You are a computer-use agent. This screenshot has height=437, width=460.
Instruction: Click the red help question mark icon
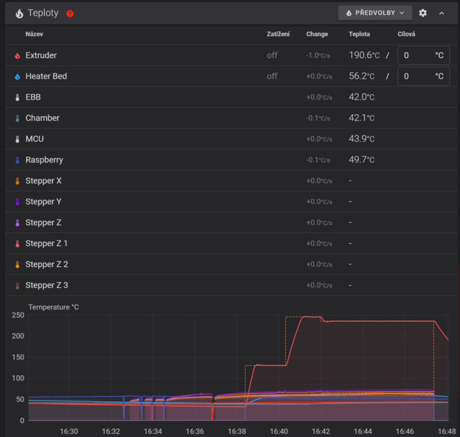pos(70,13)
